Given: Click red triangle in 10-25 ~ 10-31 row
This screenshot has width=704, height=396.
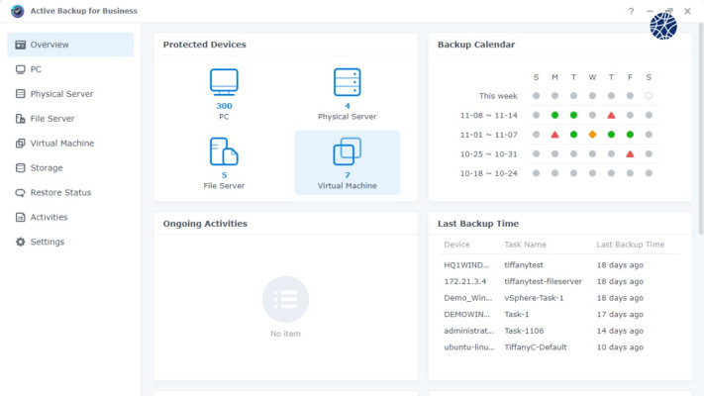Looking at the screenshot, I should pyautogui.click(x=630, y=154).
